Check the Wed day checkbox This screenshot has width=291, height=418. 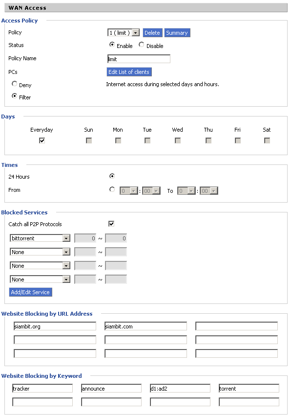click(x=178, y=140)
